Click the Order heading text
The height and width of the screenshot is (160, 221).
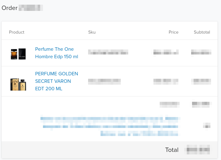10,8
